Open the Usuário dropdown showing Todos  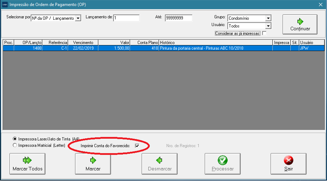tap(268, 26)
